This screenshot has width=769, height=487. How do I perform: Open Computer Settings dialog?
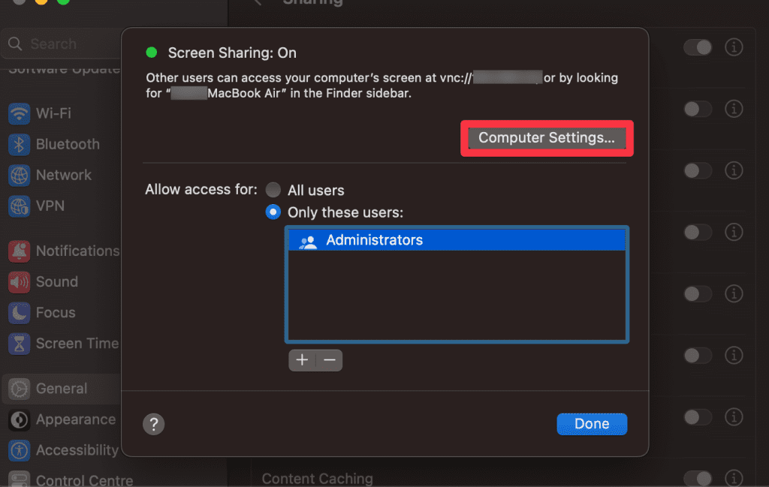[x=546, y=138]
